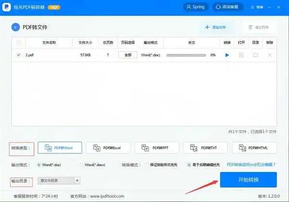Open the output folder icon for 2.pdf
This screenshot has height=202, width=289.
(256, 55)
